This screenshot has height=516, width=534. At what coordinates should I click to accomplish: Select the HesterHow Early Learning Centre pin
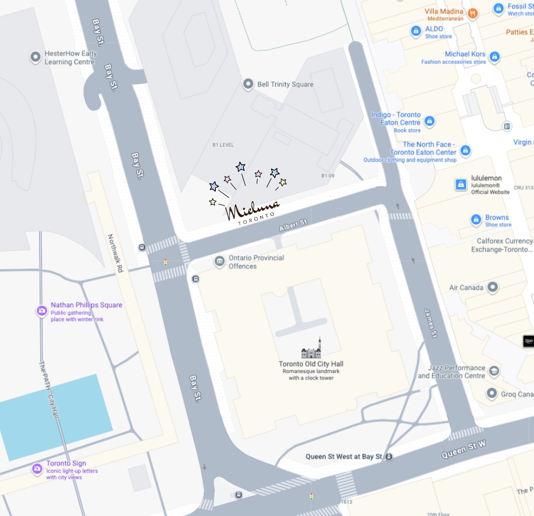[x=36, y=57]
